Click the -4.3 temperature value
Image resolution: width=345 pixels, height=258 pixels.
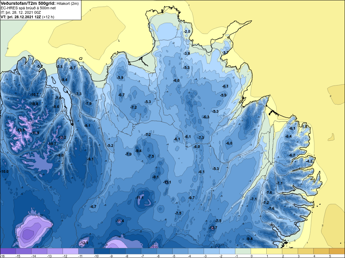click(309, 161)
